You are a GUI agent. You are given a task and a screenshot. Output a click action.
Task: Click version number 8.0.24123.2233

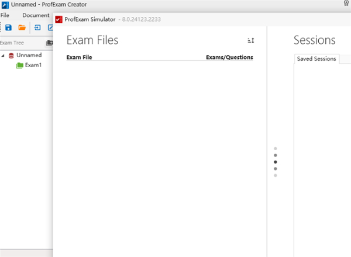click(141, 19)
